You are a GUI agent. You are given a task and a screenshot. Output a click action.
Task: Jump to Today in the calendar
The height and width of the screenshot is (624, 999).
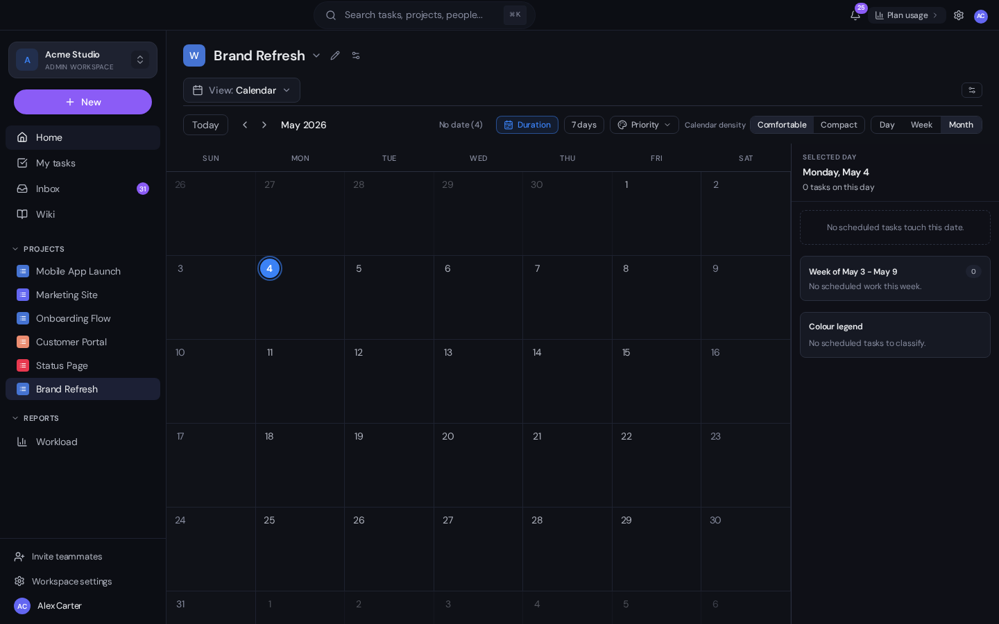205,125
